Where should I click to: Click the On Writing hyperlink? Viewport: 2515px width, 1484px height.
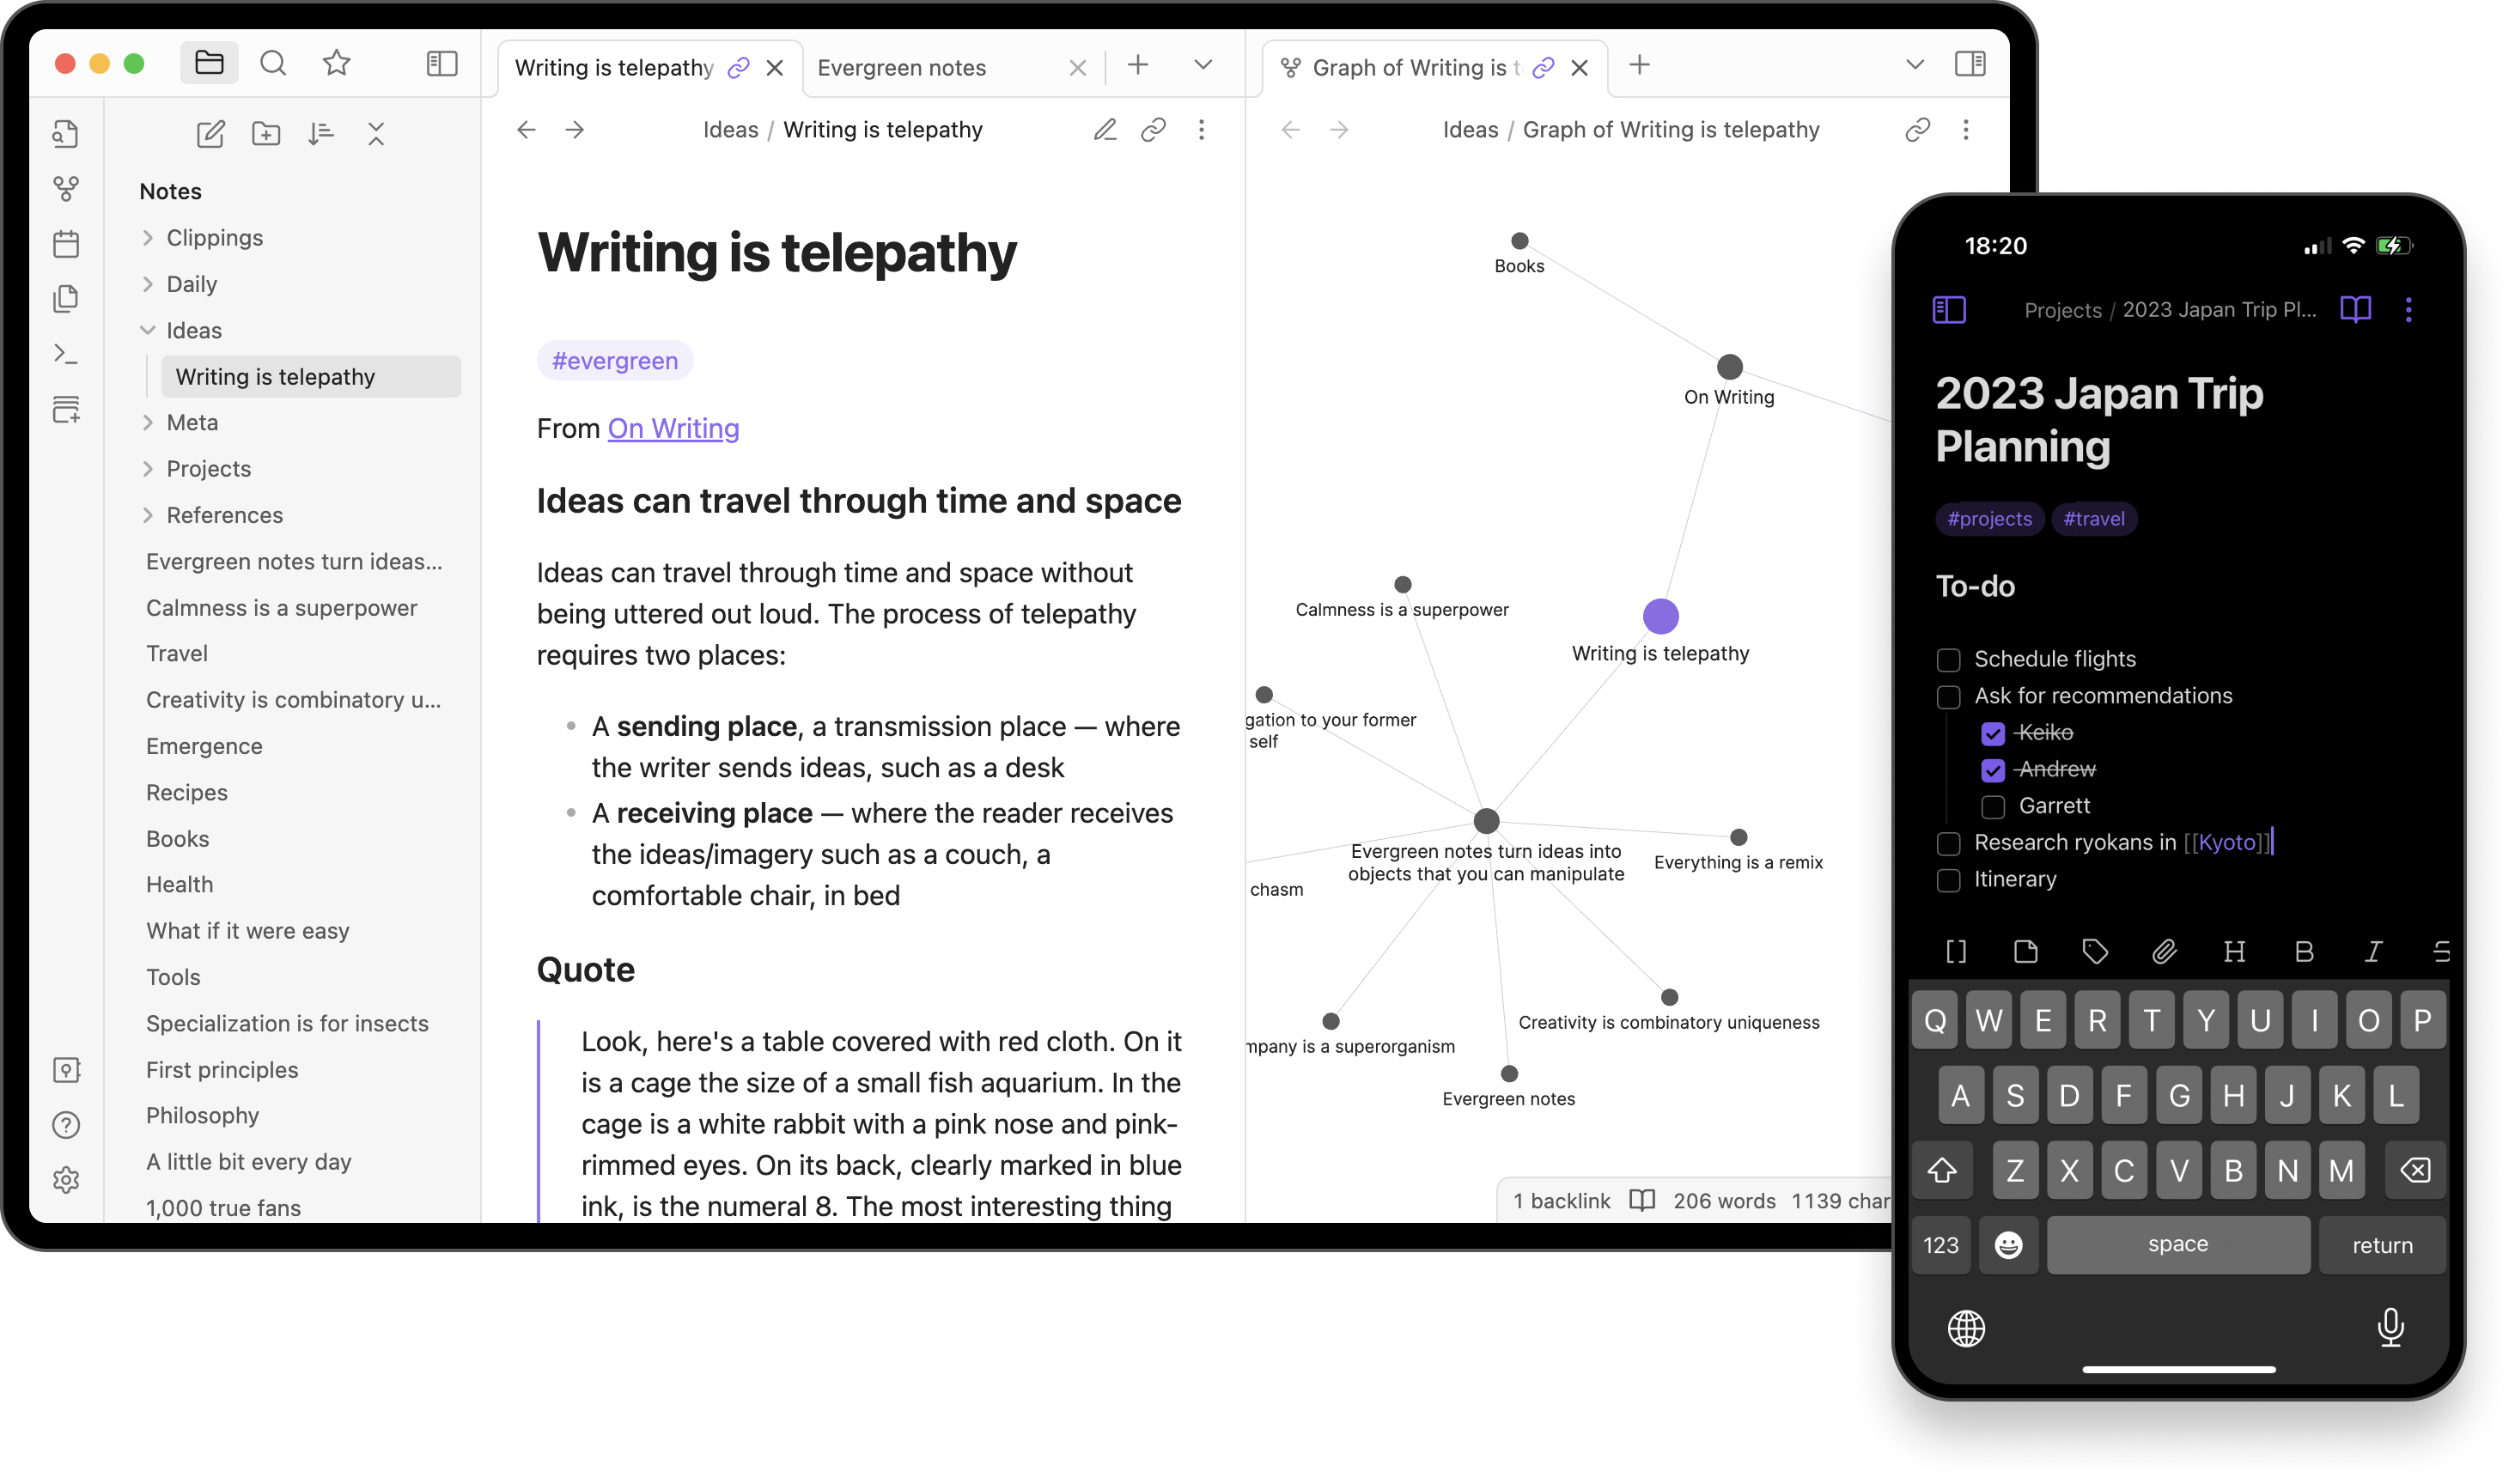(x=673, y=428)
